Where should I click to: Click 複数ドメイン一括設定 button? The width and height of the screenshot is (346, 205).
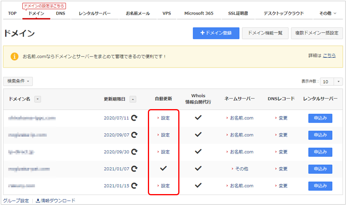point(317,33)
